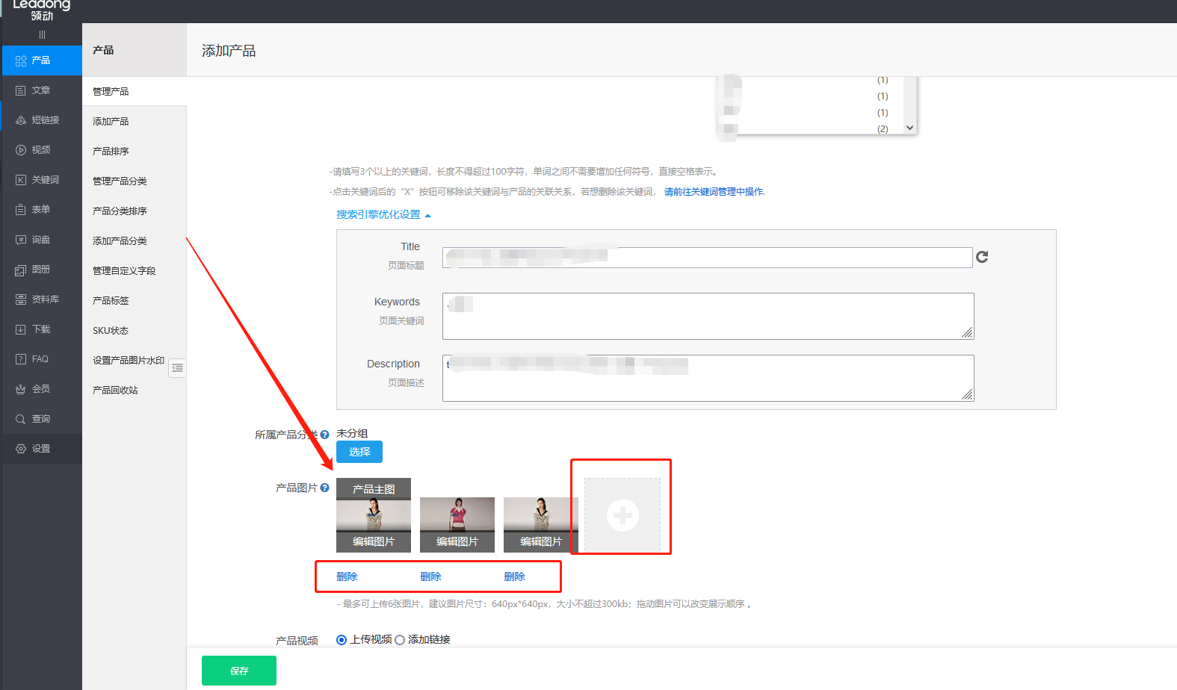Click help icon next to 所属产品分类 label
The image size is (1177, 690).
coord(324,435)
